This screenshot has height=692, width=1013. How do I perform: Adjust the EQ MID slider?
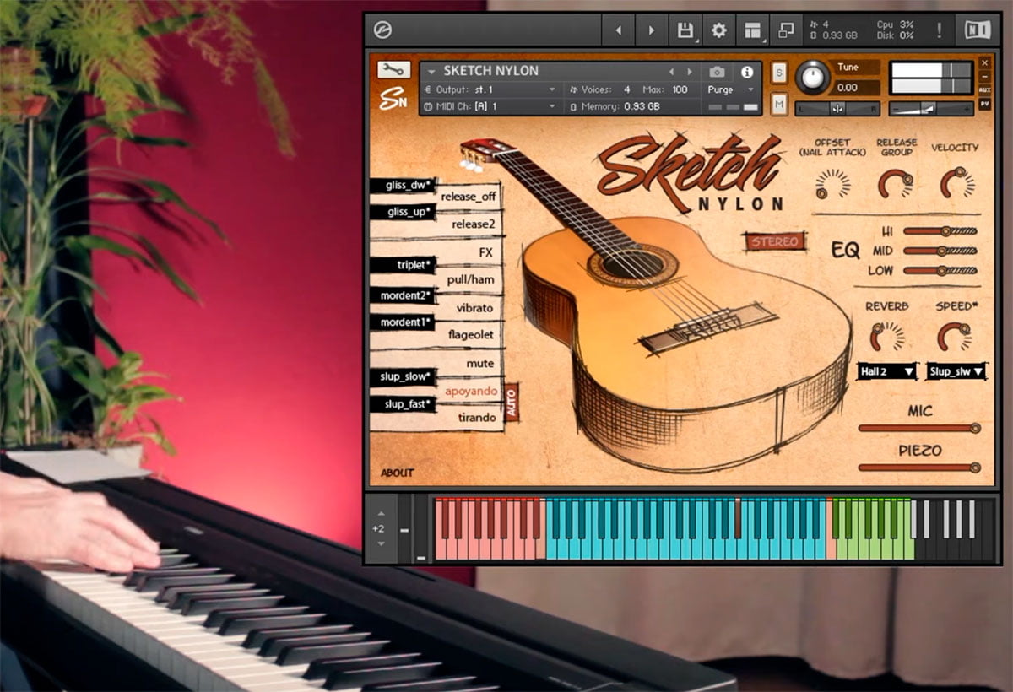[940, 251]
